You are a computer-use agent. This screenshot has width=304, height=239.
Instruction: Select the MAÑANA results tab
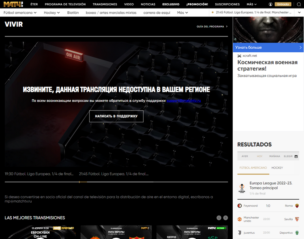(x=274, y=156)
